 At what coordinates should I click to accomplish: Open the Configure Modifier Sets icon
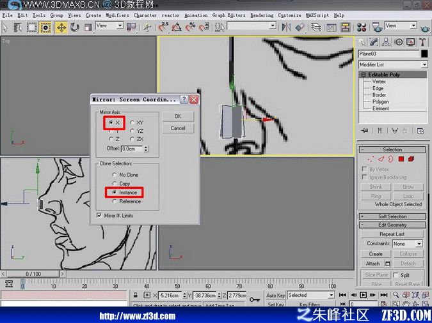(x=420, y=131)
